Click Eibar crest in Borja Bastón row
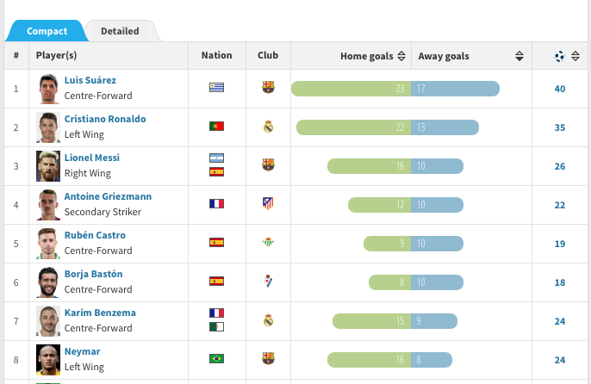Viewport: 591px width, 384px height. point(268,282)
